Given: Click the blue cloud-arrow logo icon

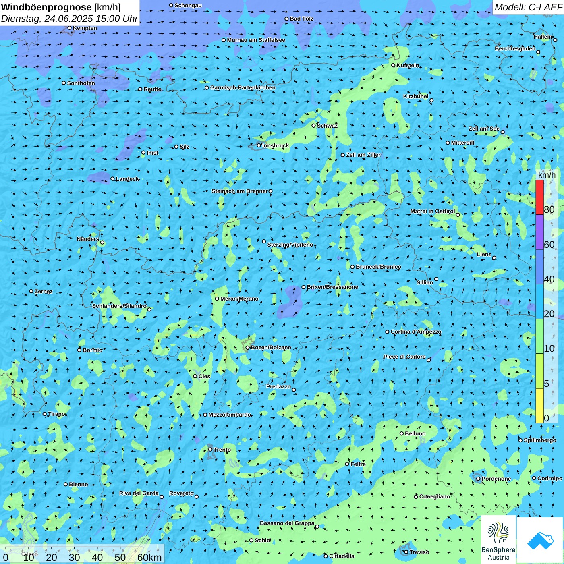Looking at the screenshot, I should 540,540.
